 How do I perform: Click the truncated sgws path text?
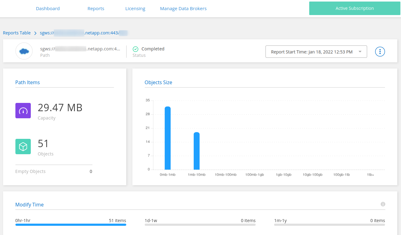80,49
